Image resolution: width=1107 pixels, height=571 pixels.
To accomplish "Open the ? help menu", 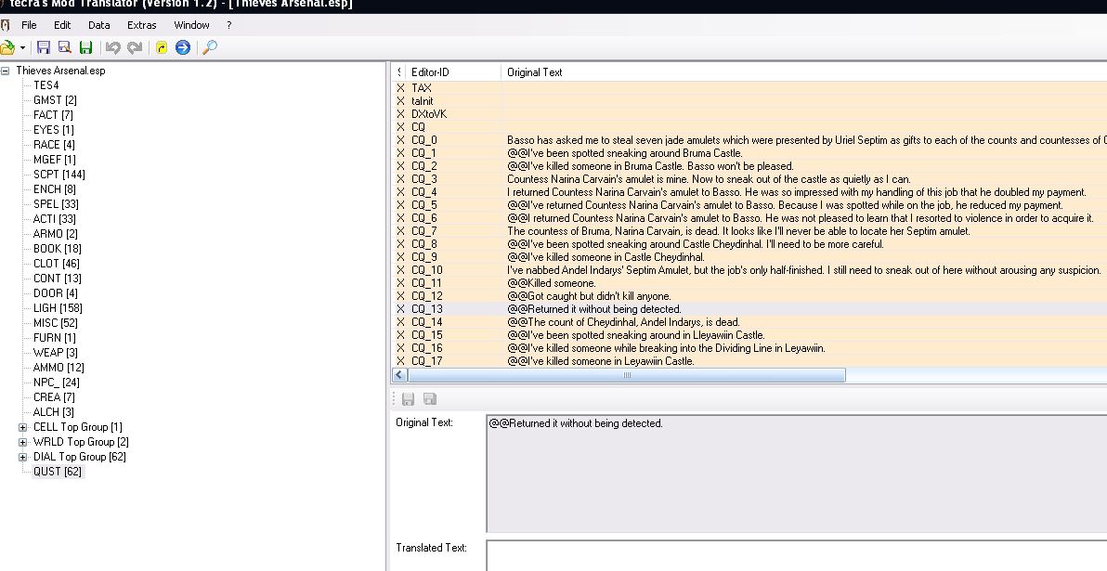I will click(228, 25).
